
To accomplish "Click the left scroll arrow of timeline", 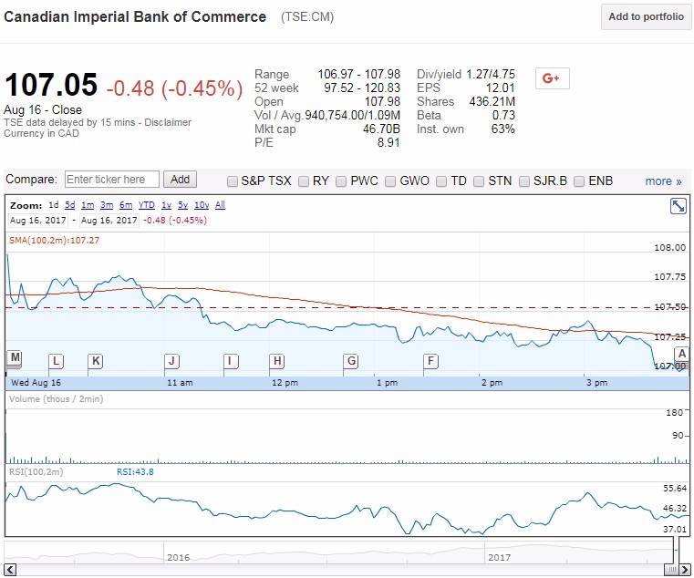I will point(10,569).
